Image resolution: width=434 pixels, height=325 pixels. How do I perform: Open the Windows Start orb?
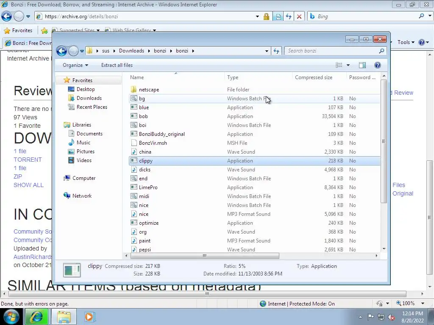click(x=11, y=317)
